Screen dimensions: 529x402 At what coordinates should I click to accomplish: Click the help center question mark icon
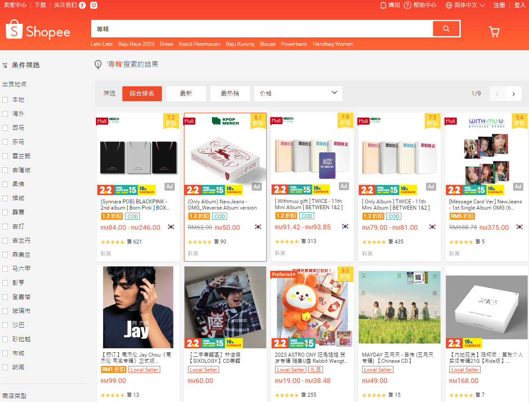(408, 5)
